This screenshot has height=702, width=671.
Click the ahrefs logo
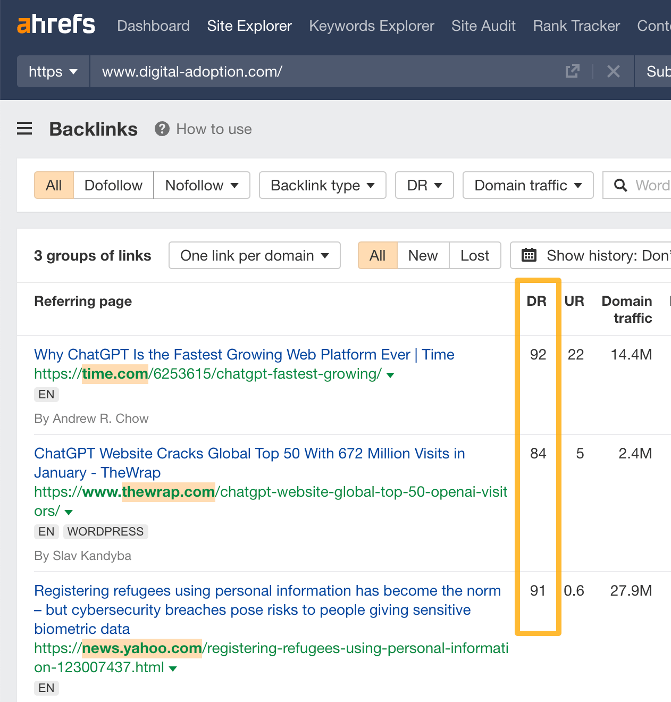click(x=56, y=24)
